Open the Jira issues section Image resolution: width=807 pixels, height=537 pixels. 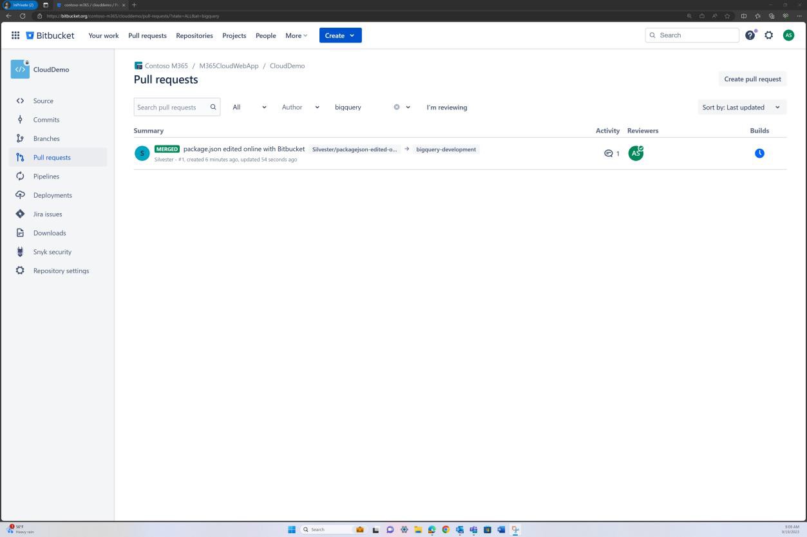click(x=47, y=214)
